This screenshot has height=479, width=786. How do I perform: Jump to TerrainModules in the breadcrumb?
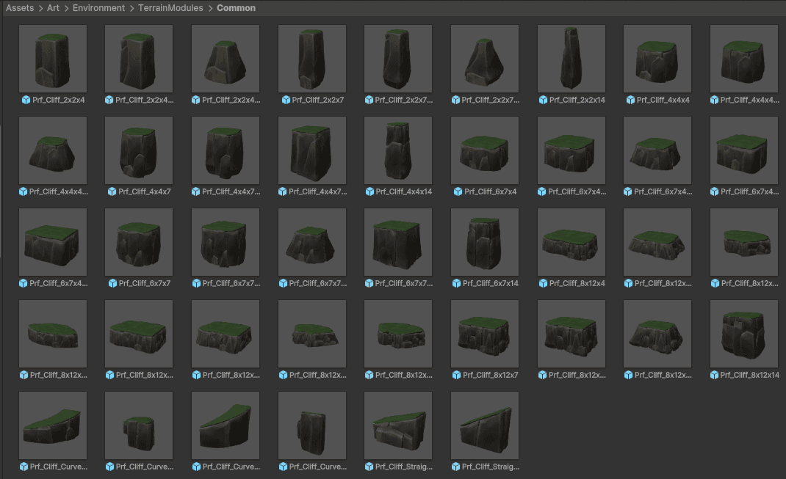point(170,8)
